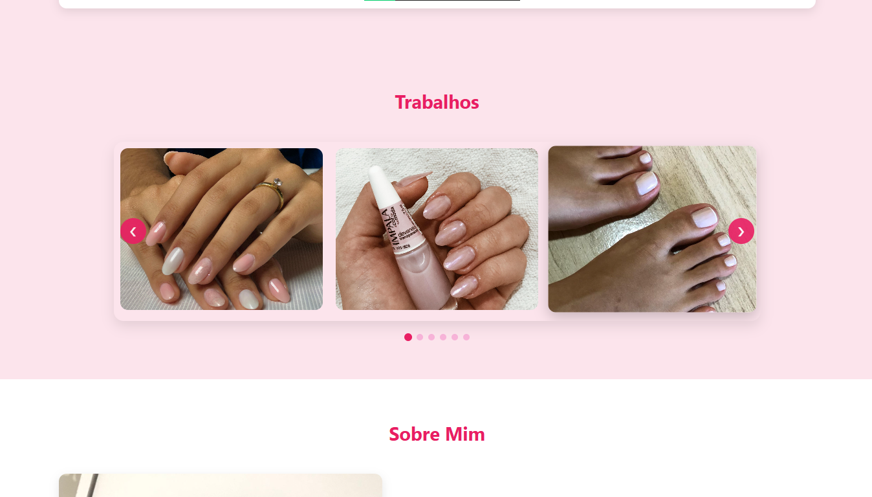
Task: Click the carousel frame below the images
Action: pyautogui.click(x=437, y=316)
